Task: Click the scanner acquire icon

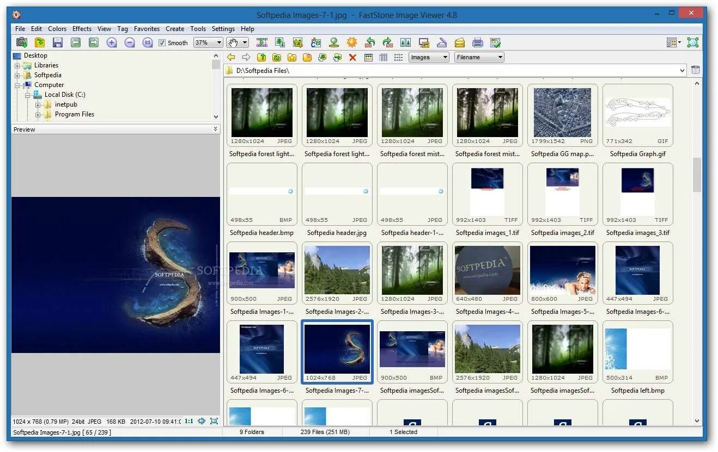Action: (442, 42)
